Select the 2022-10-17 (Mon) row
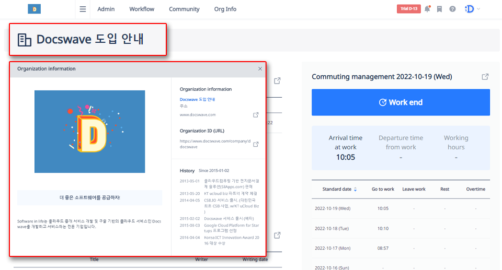Screen dimensions: 502x270 tap(401, 248)
